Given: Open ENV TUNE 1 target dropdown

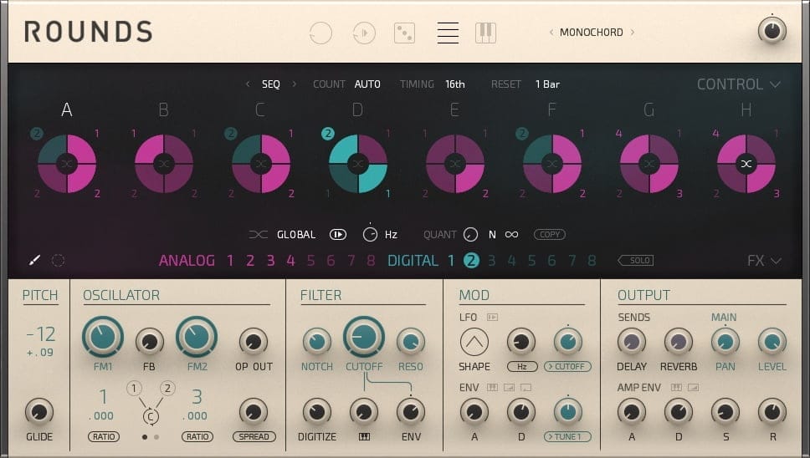Looking at the screenshot, I should [567, 437].
